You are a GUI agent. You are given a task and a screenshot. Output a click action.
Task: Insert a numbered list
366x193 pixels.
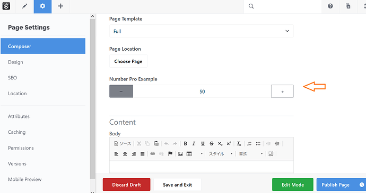coord(249,144)
